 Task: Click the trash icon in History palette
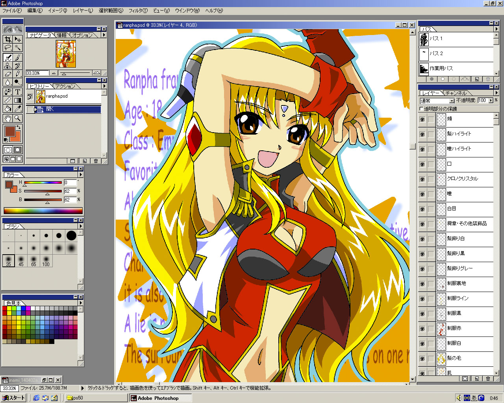click(96, 161)
